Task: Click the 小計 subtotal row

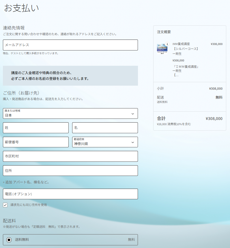Action: pos(190,89)
